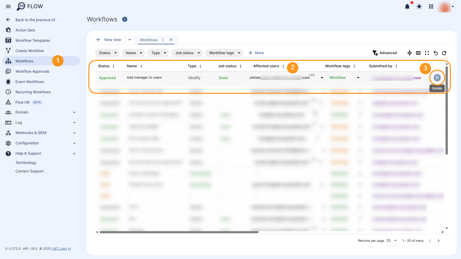
Task: Open the notifications bell
Action: (407, 7)
